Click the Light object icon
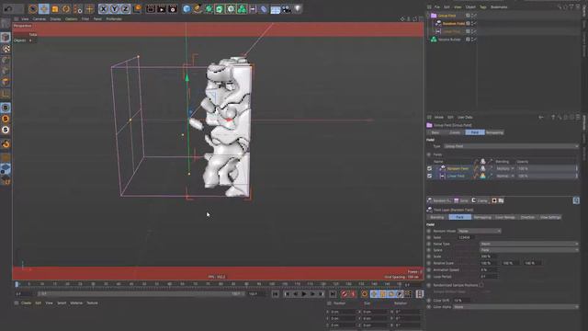Viewport: 588px width, 331px height. (x=298, y=8)
